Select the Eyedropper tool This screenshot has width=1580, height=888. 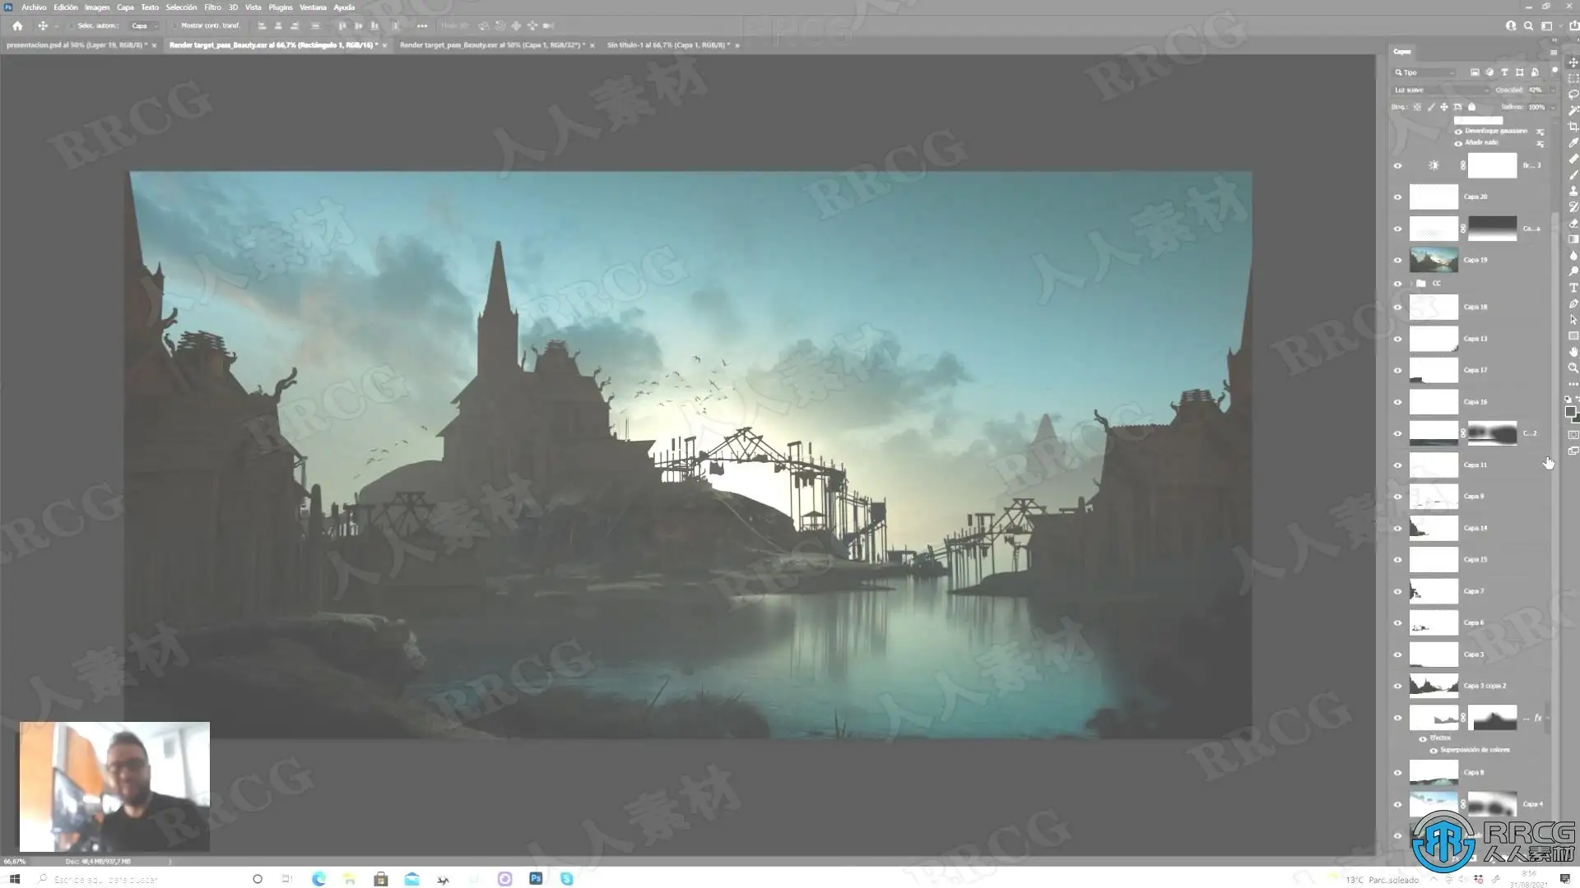pos(1573,143)
